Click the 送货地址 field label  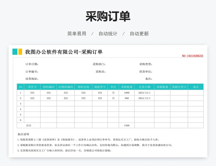click(32, 79)
